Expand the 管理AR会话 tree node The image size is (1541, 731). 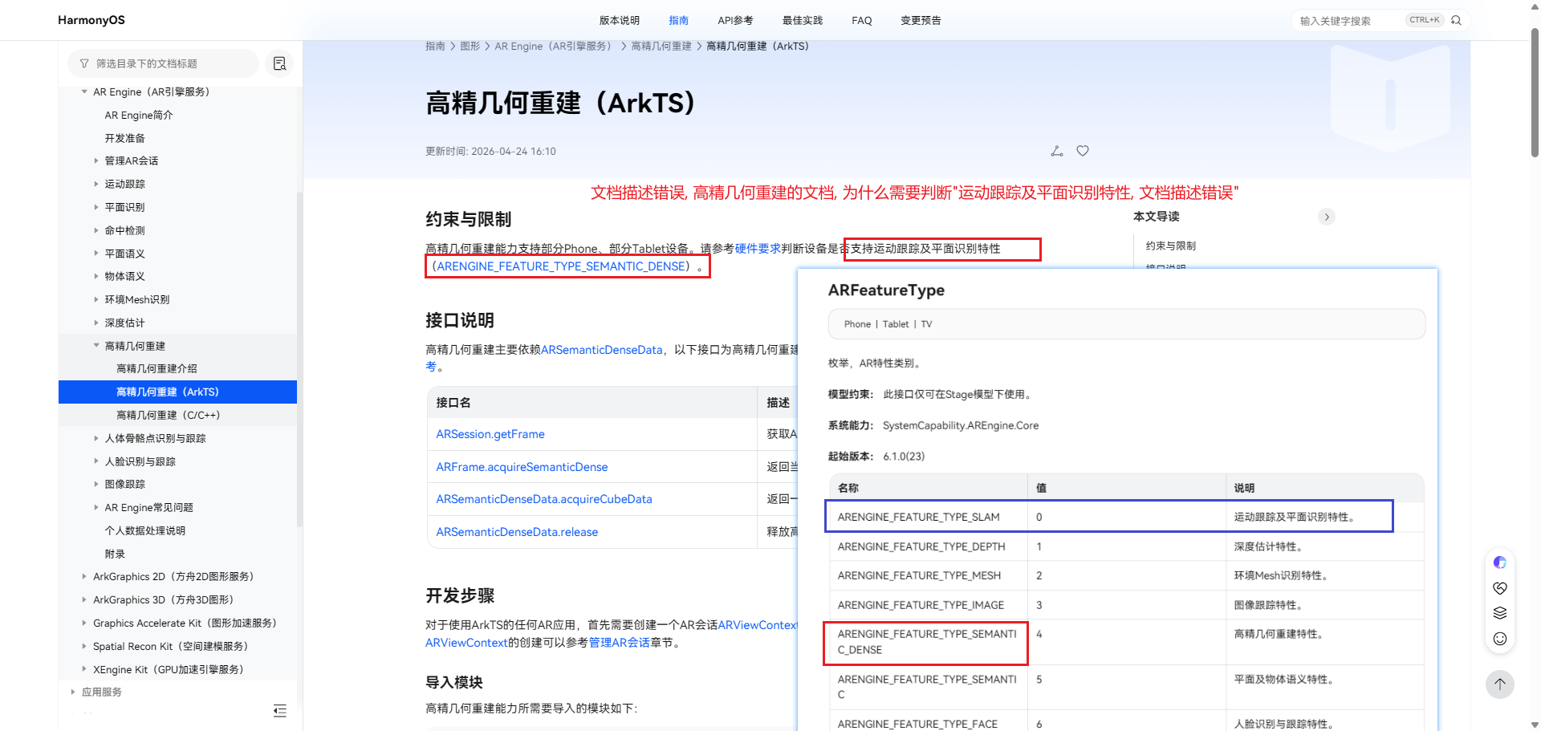click(96, 161)
